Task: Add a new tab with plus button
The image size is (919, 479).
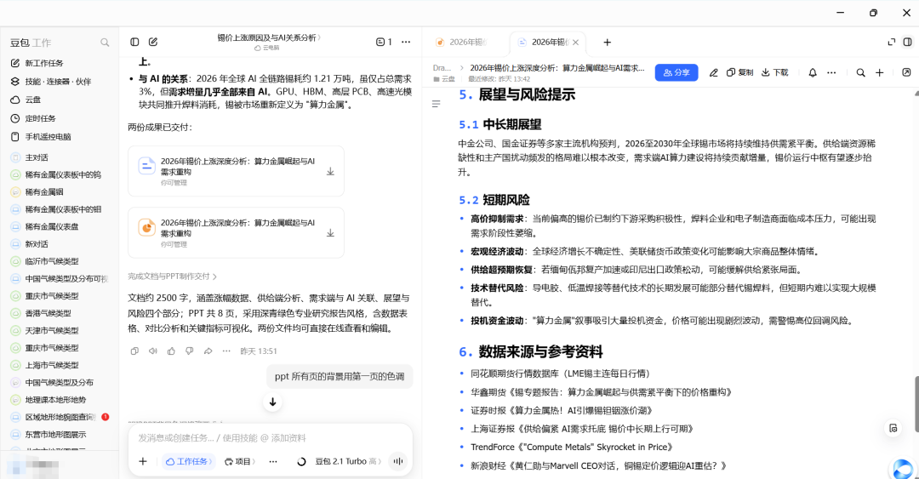Action: click(608, 43)
